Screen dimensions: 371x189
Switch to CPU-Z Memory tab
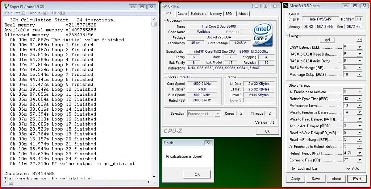tap(216, 14)
